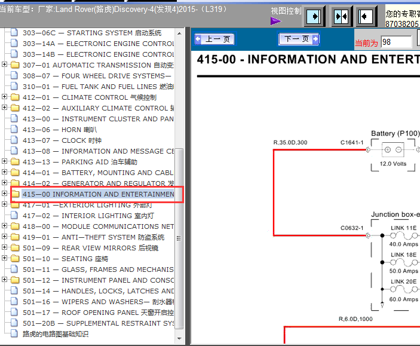Expand the 418-00 Module Communications folder
Image resolution: width=420 pixels, height=346 pixels.
tap(4, 226)
